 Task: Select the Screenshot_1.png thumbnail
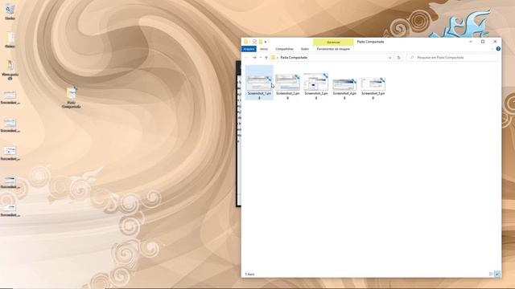pyautogui.click(x=259, y=83)
